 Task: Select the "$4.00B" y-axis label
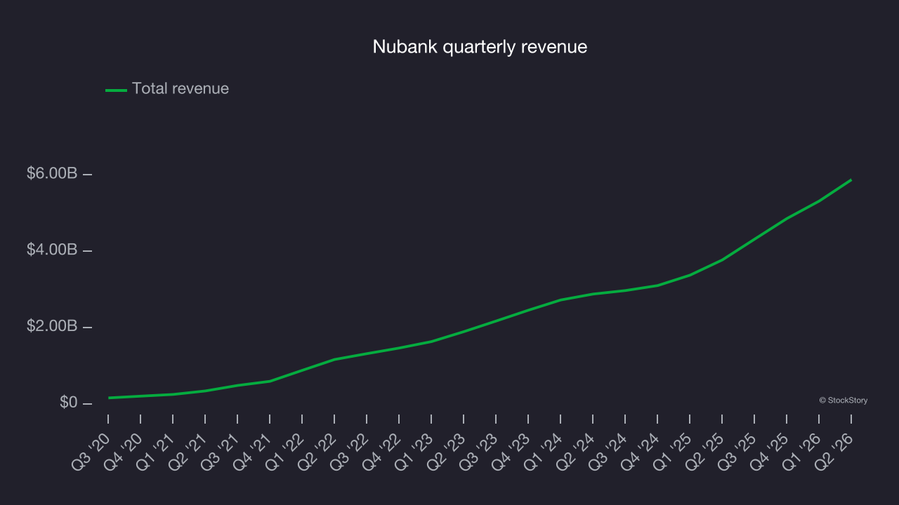(x=51, y=250)
